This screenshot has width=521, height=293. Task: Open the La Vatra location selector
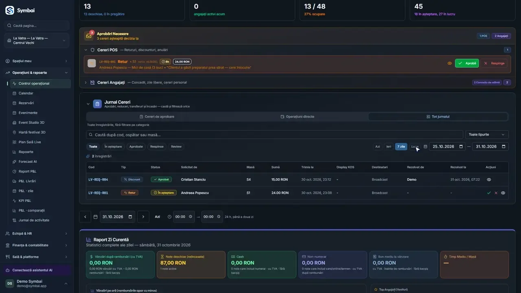[37, 41]
